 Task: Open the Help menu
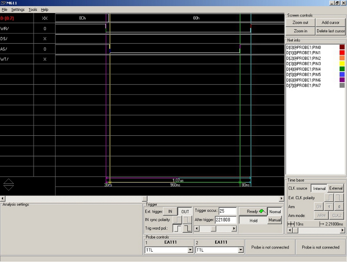click(x=44, y=10)
